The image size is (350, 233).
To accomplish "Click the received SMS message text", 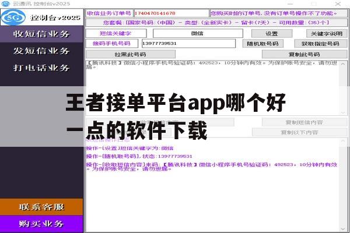I will (x=212, y=65).
